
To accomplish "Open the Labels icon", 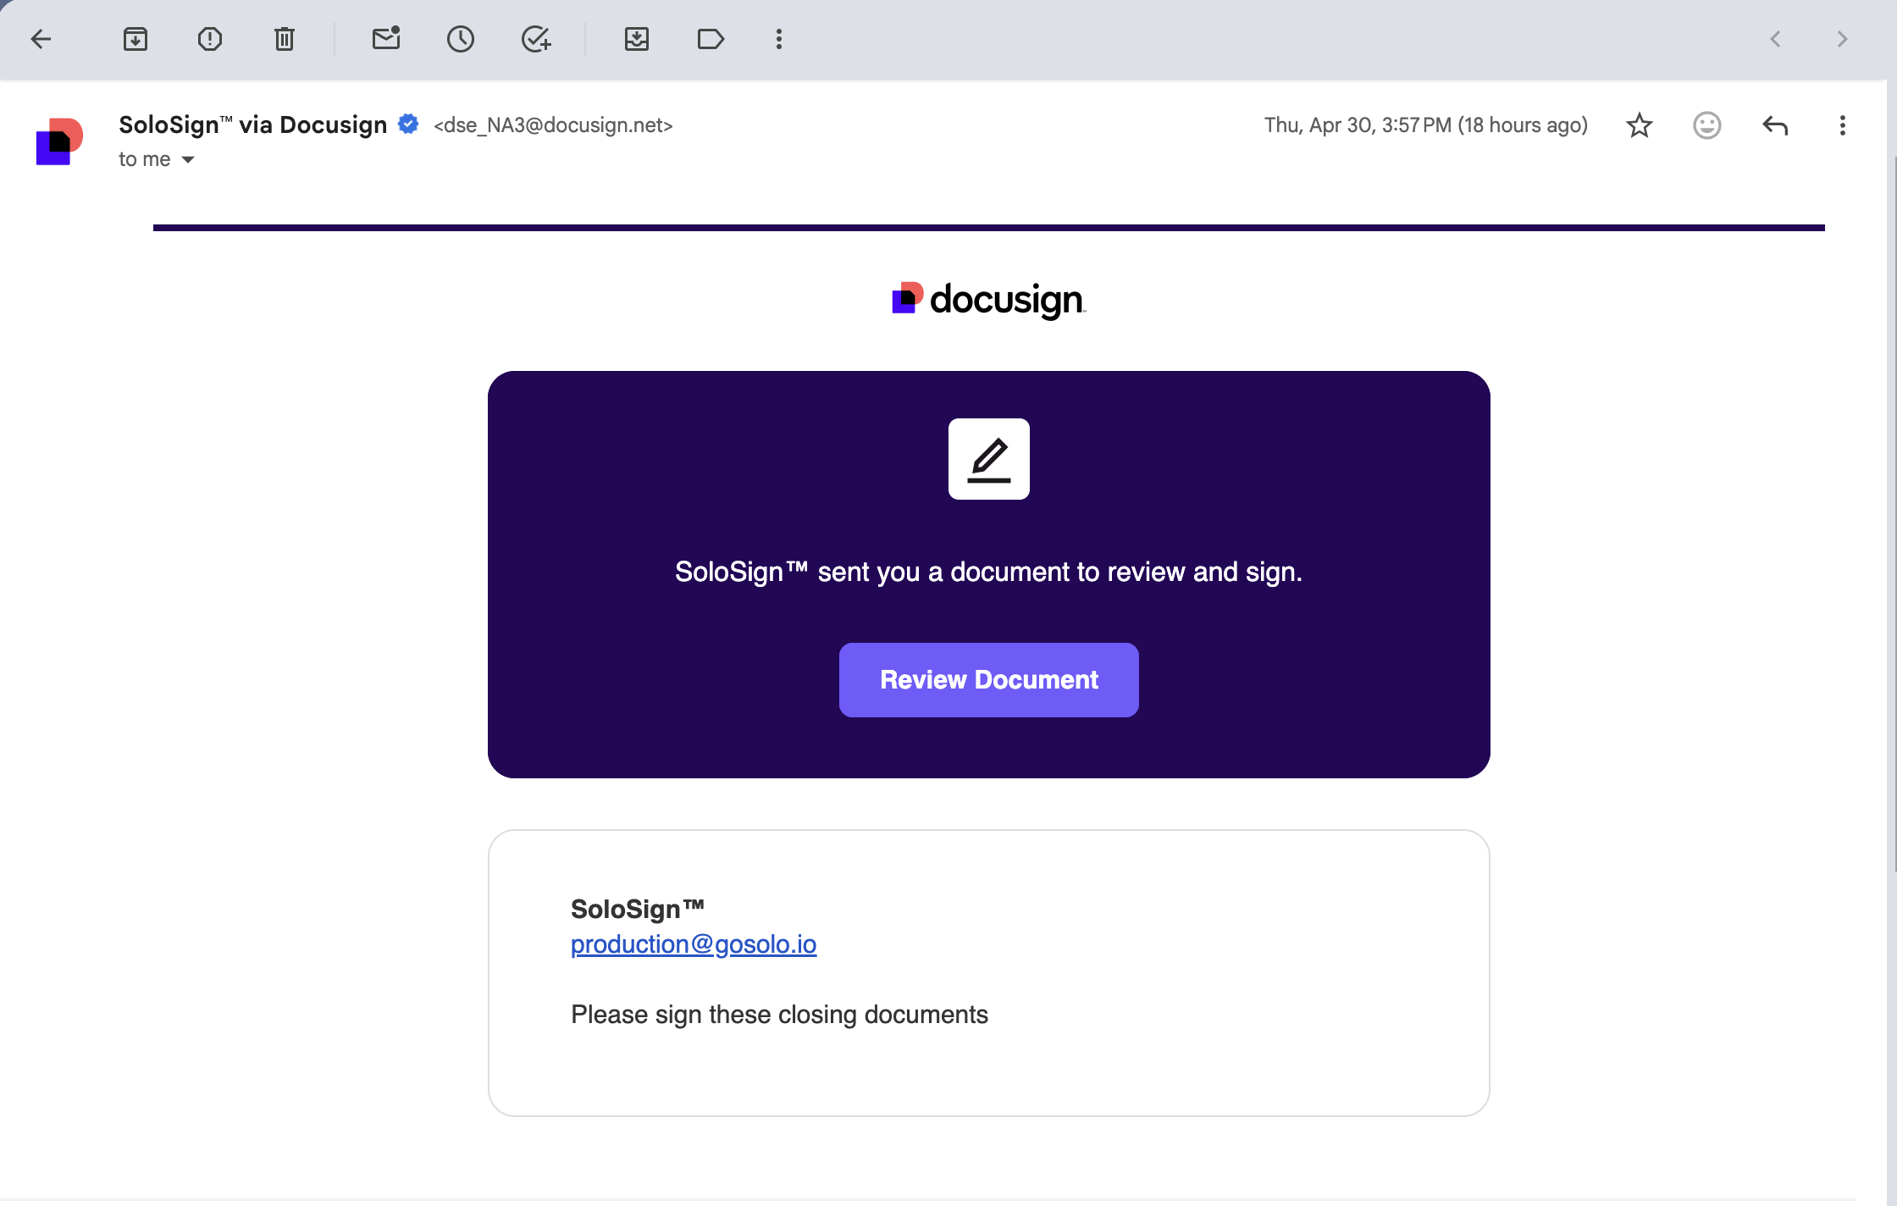I will pyautogui.click(x=711, y=39).
